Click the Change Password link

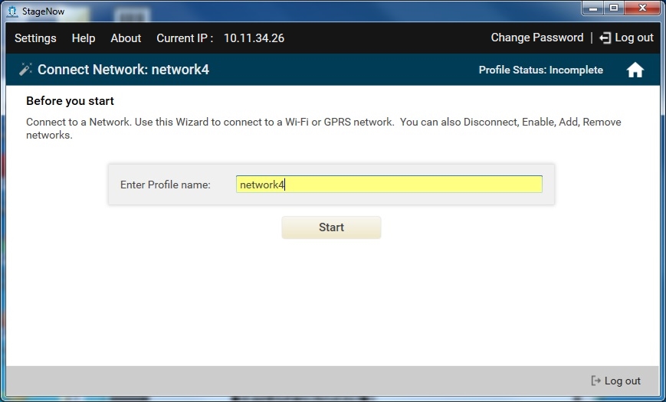(536, 38)
